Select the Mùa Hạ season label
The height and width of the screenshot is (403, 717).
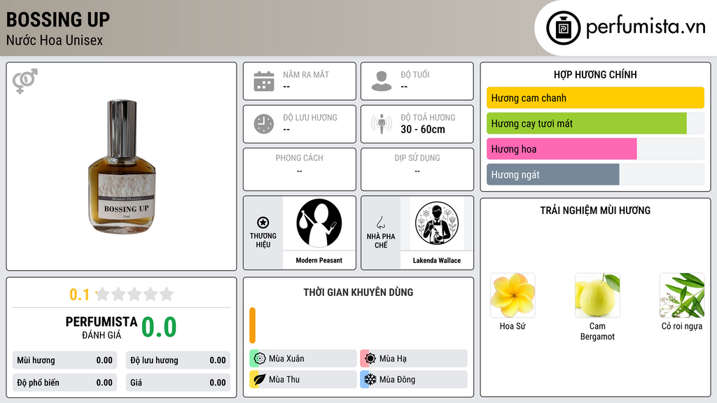[393, 359]
